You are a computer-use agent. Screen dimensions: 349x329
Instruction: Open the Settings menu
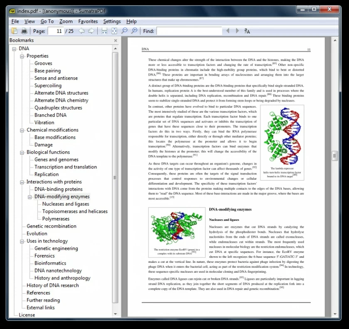111,21
